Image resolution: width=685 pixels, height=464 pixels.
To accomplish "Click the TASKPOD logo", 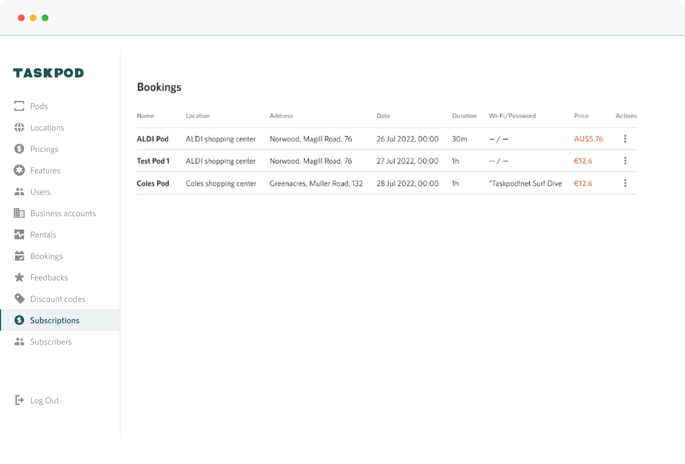I will 48,72.
